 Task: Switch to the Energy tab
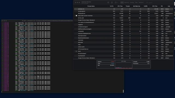[x=132, y=2]
